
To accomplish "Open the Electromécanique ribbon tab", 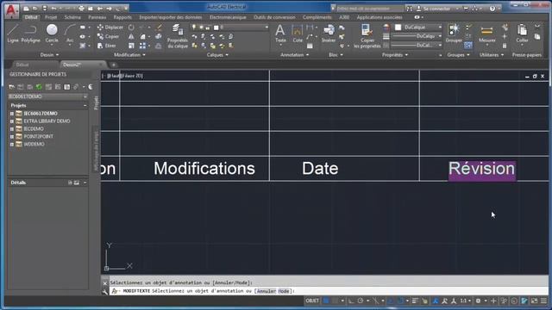I will pyautogui.click(x=228, y=17).
